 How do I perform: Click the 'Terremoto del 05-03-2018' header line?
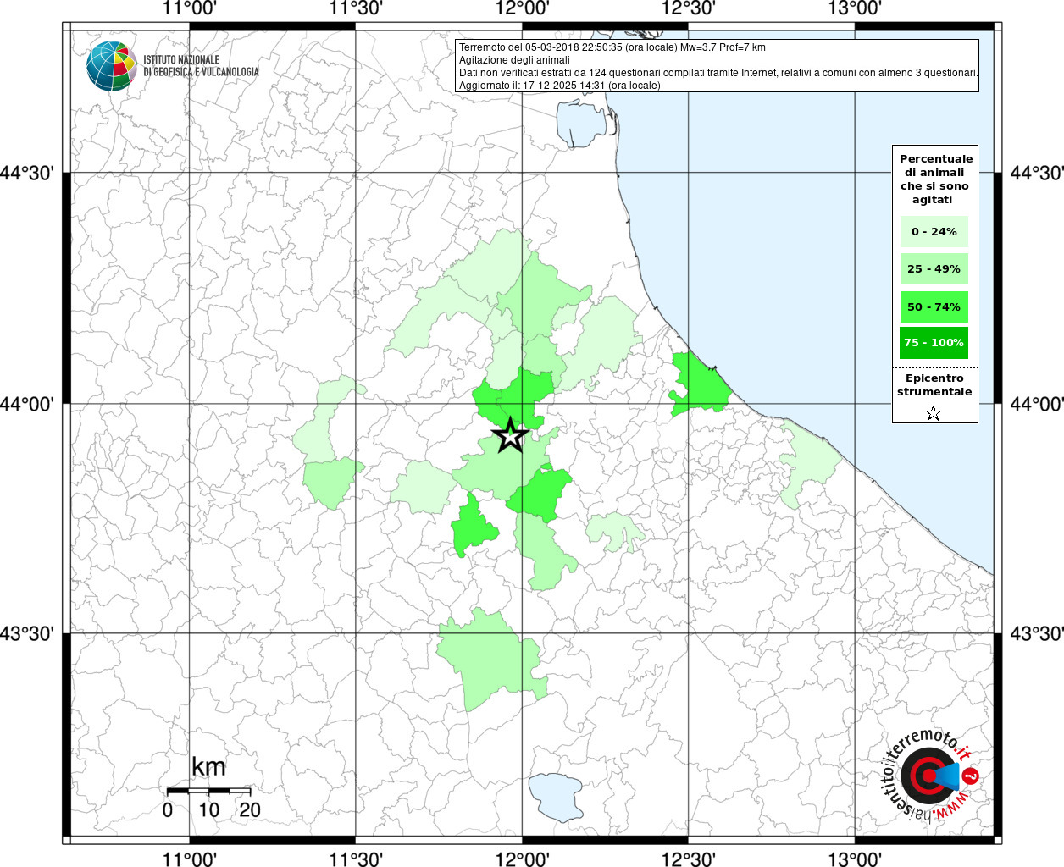[612, 47]
